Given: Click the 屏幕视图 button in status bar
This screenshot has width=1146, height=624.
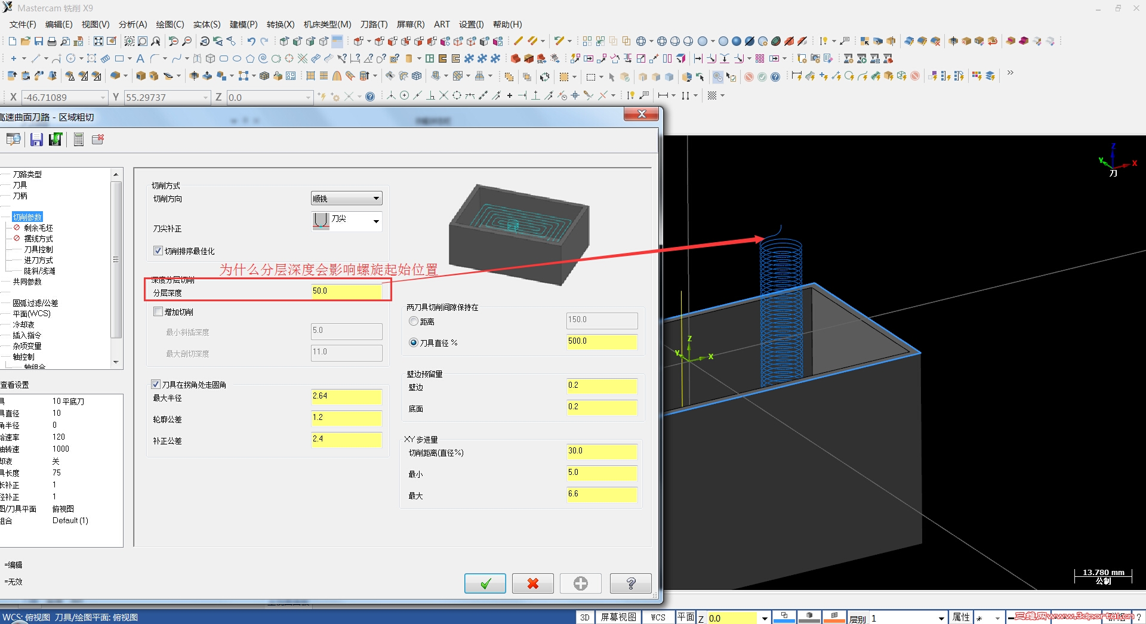Looking at the screenshot, I should click(618, 617).
